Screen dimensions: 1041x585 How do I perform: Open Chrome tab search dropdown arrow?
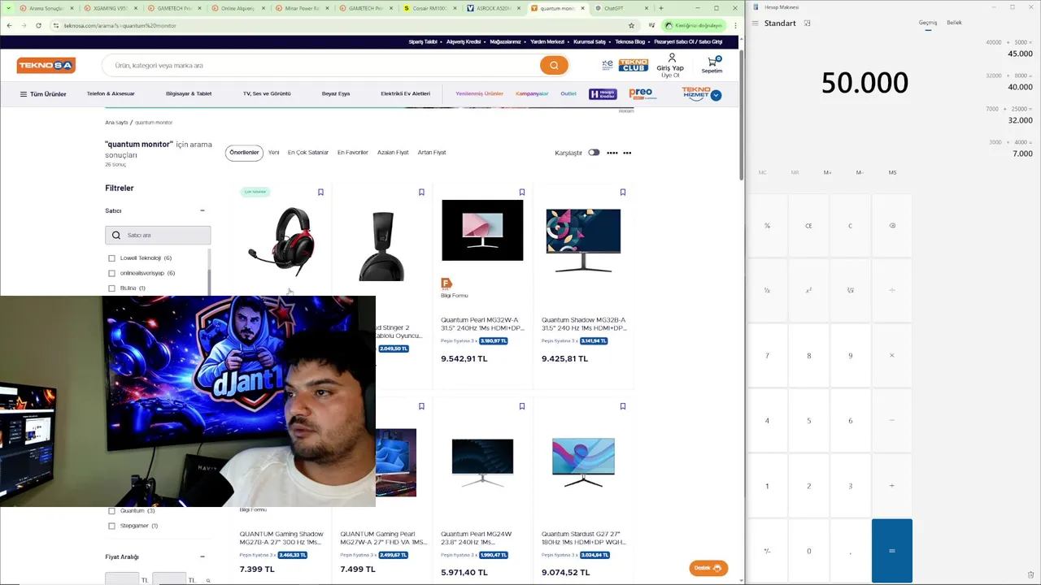[x=9, y=8]
